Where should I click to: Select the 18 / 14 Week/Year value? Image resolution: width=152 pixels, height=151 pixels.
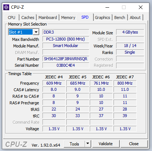pyautogui.click(x=130, y=46)
